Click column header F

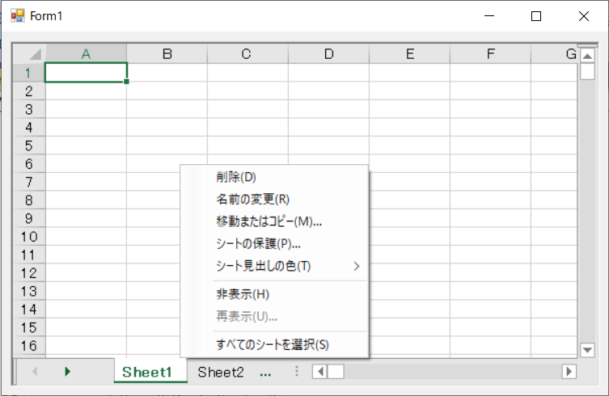(x=491, y=54)
